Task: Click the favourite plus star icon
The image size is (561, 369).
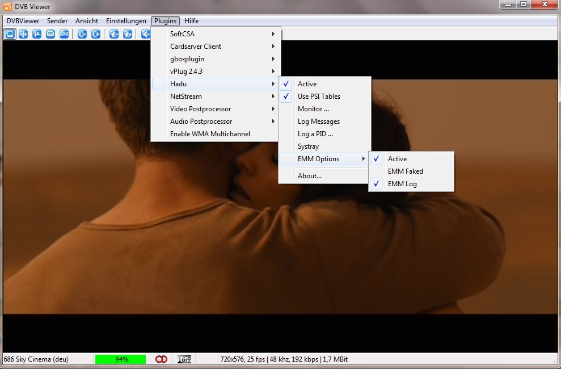Action: tap(128, 34)
